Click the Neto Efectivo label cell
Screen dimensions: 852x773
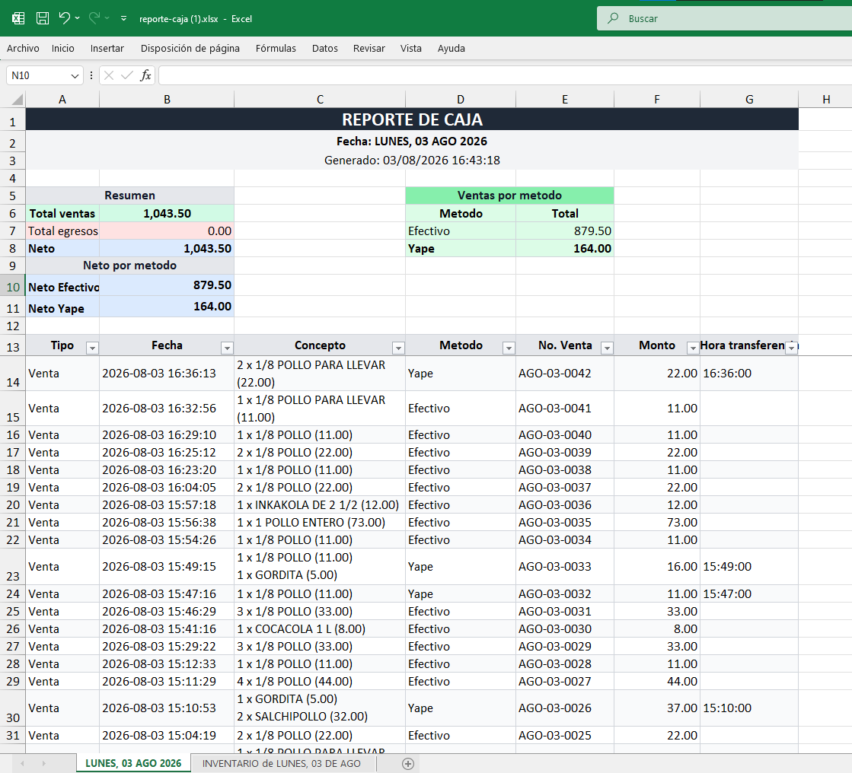(x=62, y=285)
